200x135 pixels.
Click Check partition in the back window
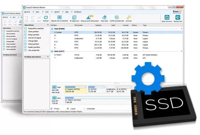(9, 44)
